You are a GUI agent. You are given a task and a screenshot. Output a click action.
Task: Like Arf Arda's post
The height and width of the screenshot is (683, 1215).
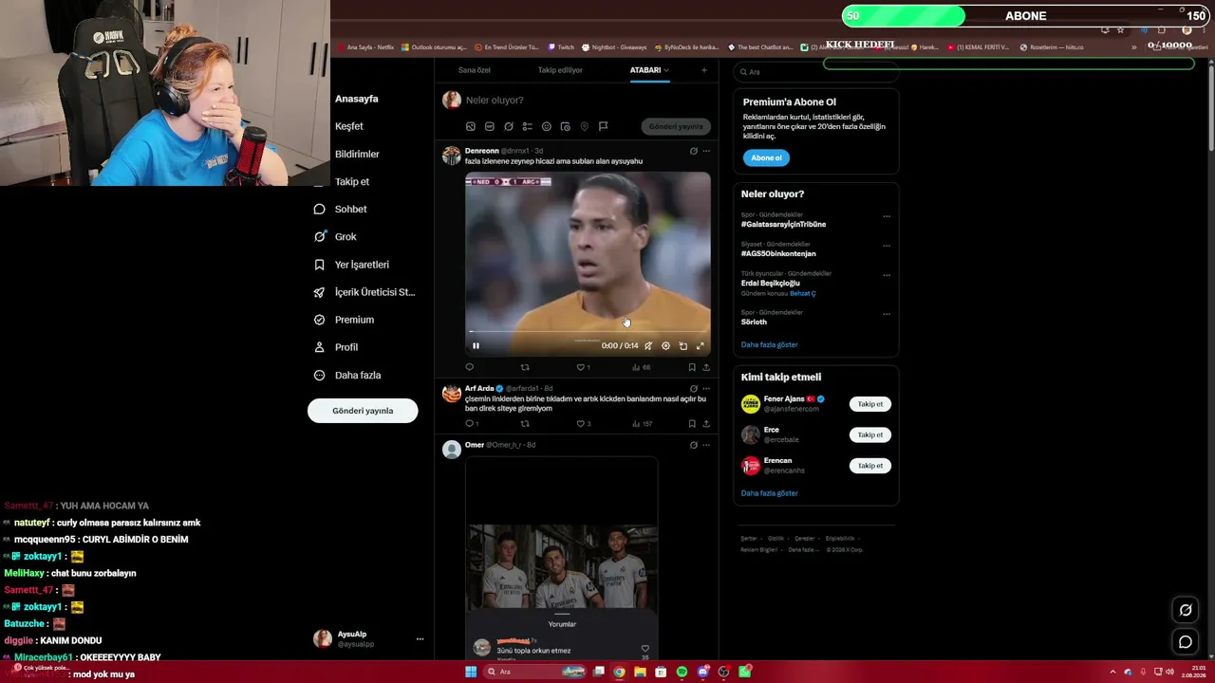(581, 424)
